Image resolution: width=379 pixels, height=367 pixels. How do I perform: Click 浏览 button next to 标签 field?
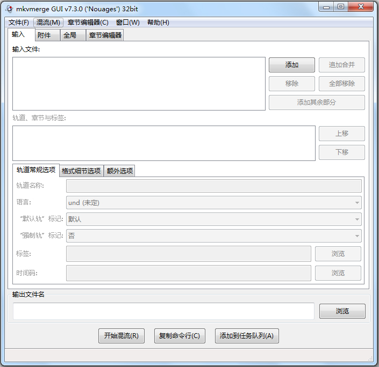(x=338, y=254)
